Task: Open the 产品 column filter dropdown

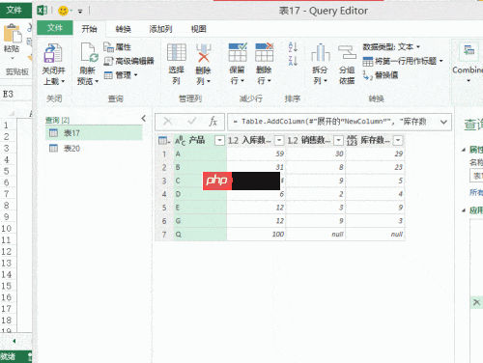Action: [x=219, y=140]
